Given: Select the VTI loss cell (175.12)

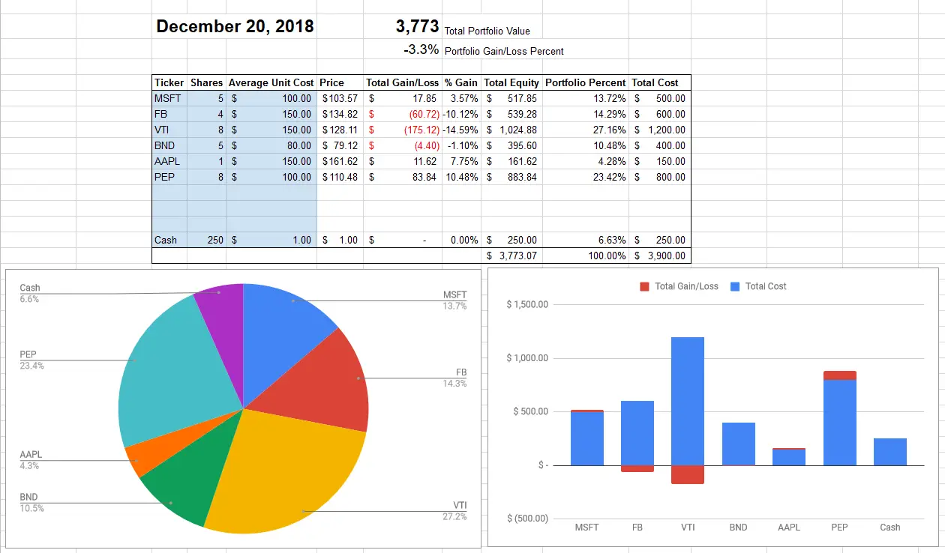Looking at the screenshot, I should 403,130.
